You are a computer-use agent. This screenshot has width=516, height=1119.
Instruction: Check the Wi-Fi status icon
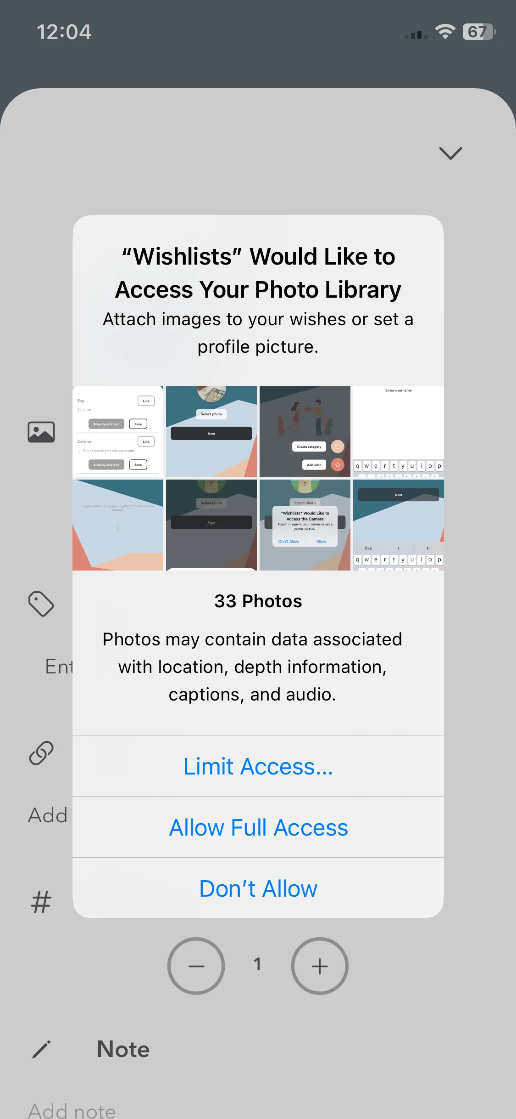[445, 32]
